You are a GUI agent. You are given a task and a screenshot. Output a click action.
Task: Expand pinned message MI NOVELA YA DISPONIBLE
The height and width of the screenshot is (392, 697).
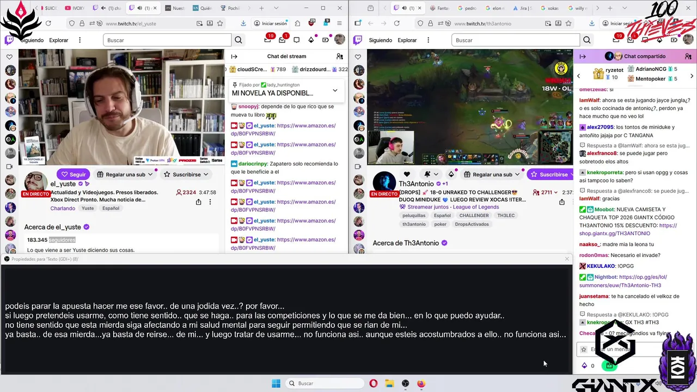coord(335,90)
